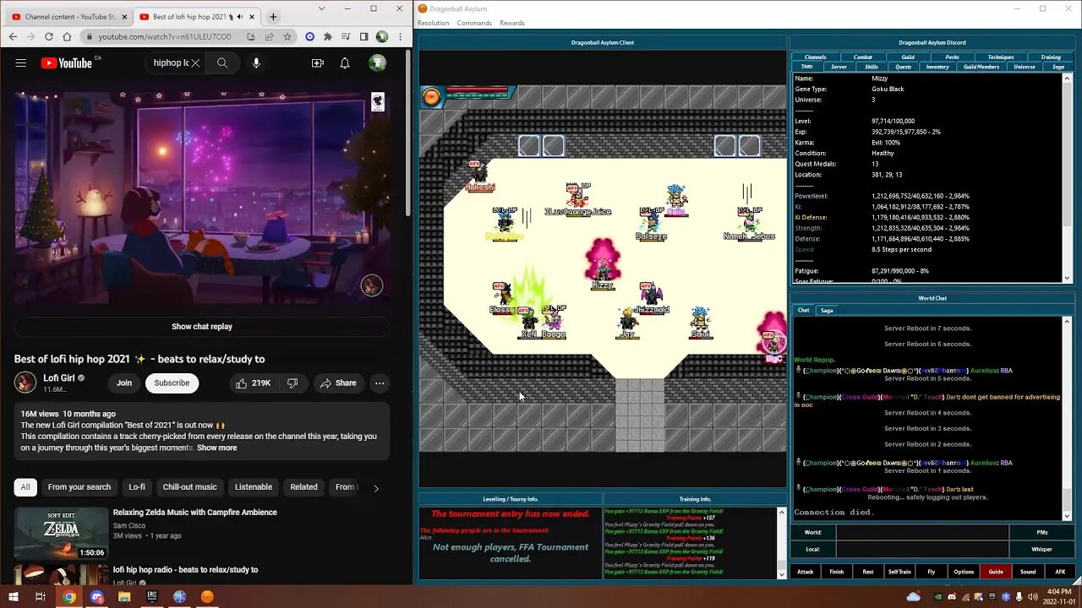Open a new Chrome tab

[273, 17]
